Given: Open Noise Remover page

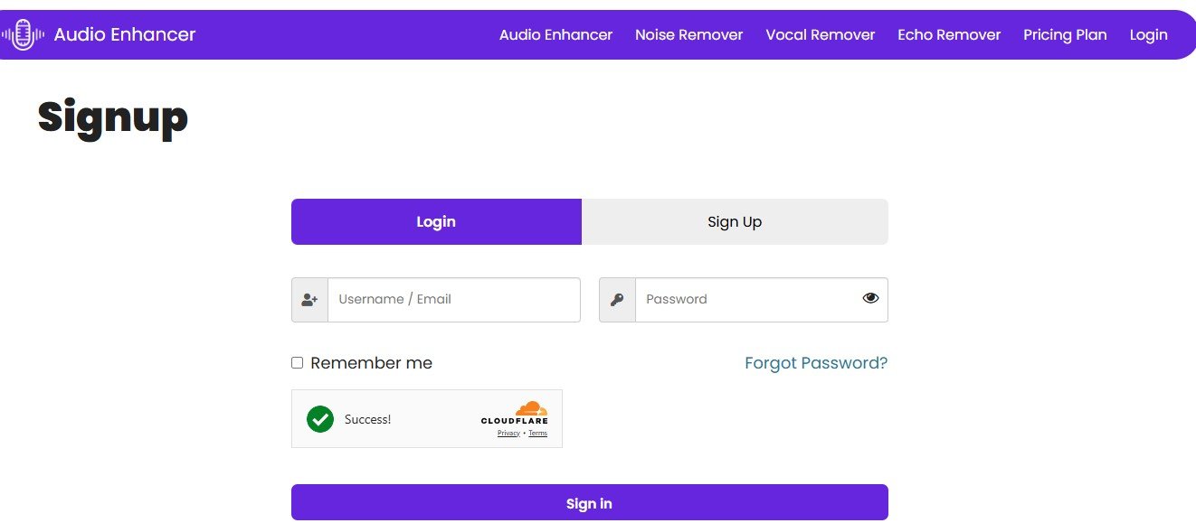Looking at the screenshot, I should [688, 35].
